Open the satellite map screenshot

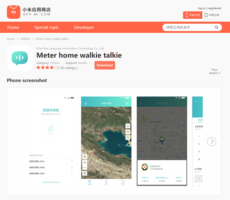pyautogui.click(x=106, y=141)
